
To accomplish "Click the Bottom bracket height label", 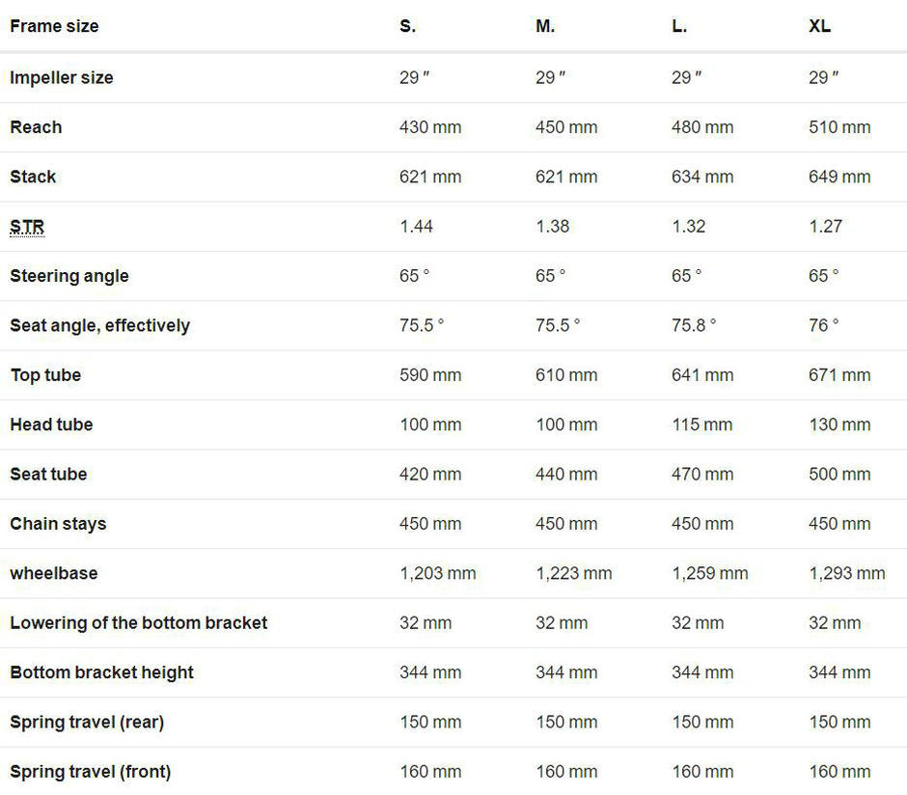I will (101, 672).
